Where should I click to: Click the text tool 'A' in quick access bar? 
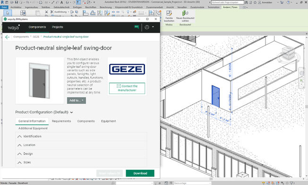click(x=62, y=2)
